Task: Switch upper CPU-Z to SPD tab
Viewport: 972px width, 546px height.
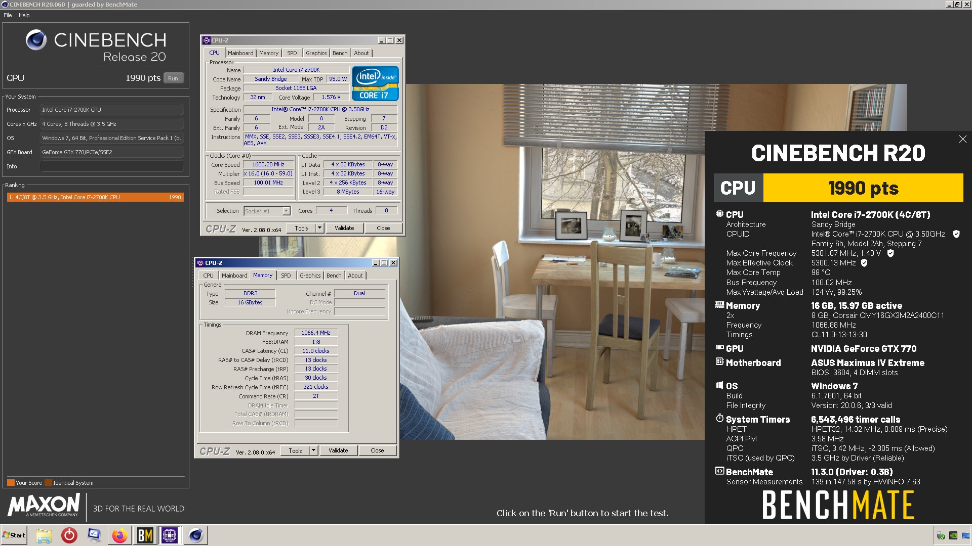Action: pyautogui.click(x=292, y=53)
